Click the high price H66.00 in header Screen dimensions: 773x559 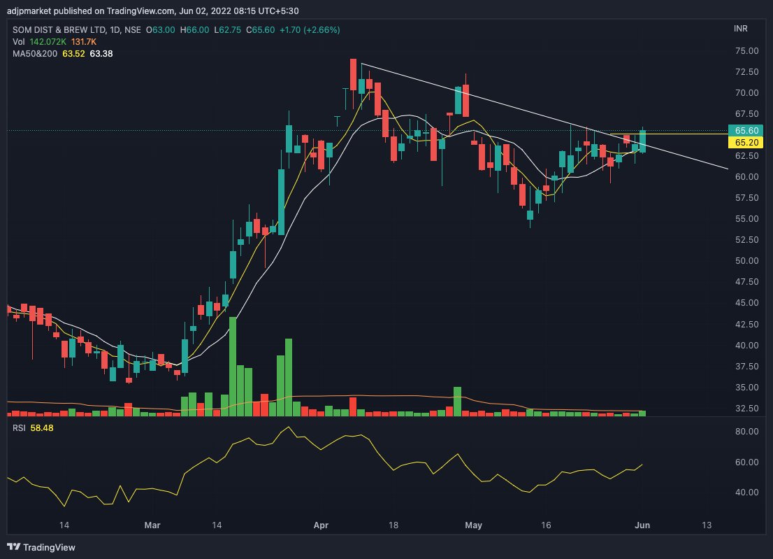(x=194, y=30)
